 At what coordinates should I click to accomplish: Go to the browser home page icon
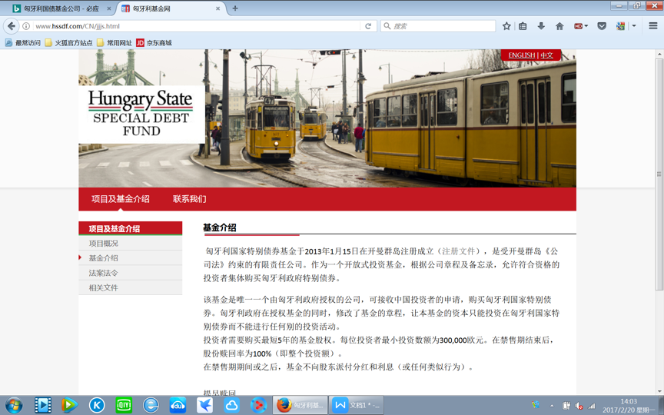tap(559, 26)
